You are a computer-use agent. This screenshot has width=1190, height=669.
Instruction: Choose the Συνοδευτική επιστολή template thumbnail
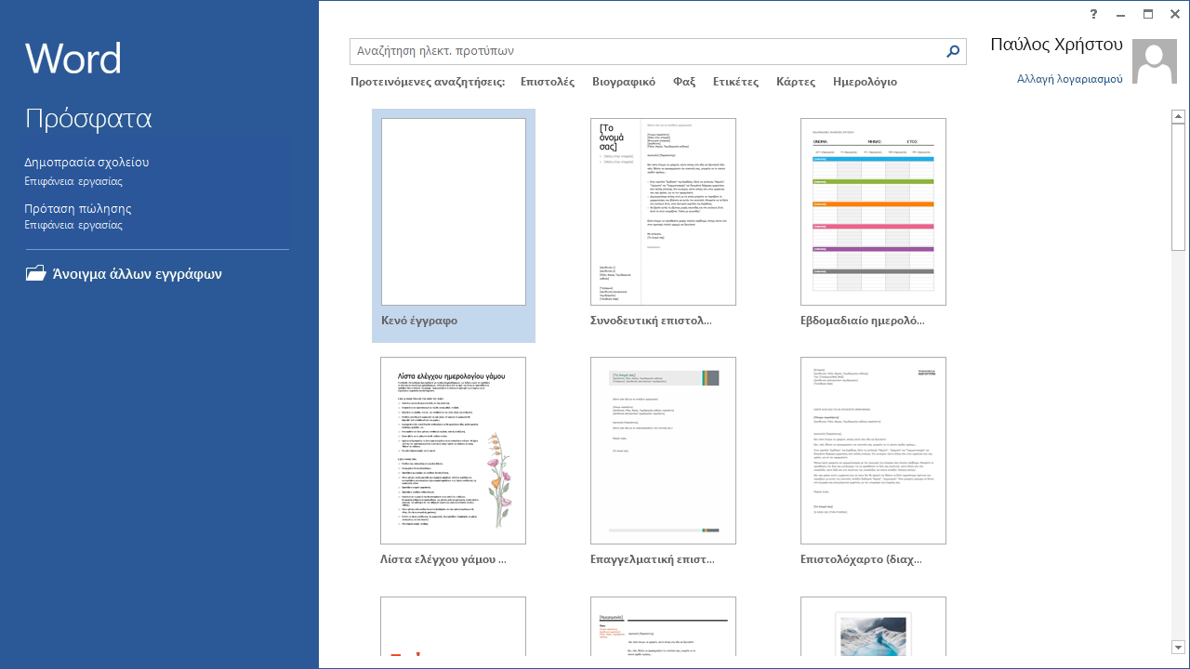[x=663, y=212]
